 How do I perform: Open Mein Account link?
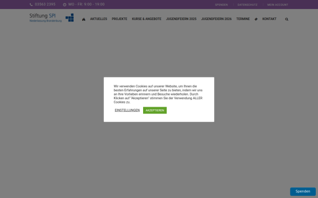[278, 5]
